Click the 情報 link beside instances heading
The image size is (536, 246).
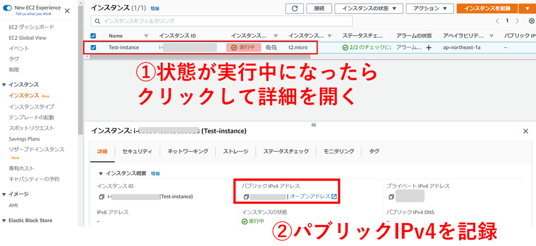point(155,8)
